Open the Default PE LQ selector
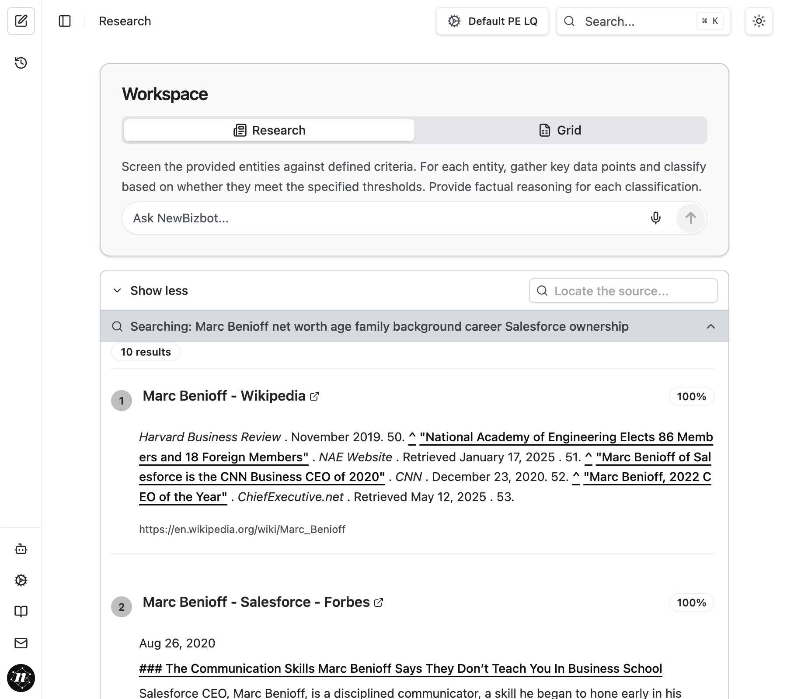 (x=492, y=21)
